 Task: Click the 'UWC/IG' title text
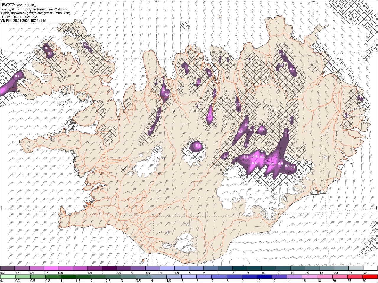tap(7, 5)
